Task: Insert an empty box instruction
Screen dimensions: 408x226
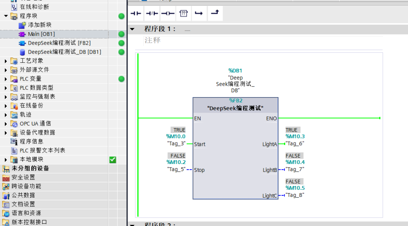Action: (184, 13)
